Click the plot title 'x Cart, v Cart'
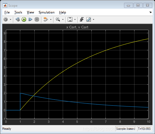Viewport: 155px width, 134px height. pyautogui.click(x=77, y=27)
